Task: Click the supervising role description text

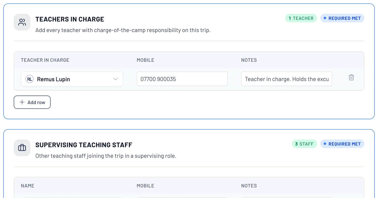Action: (106, 156)
